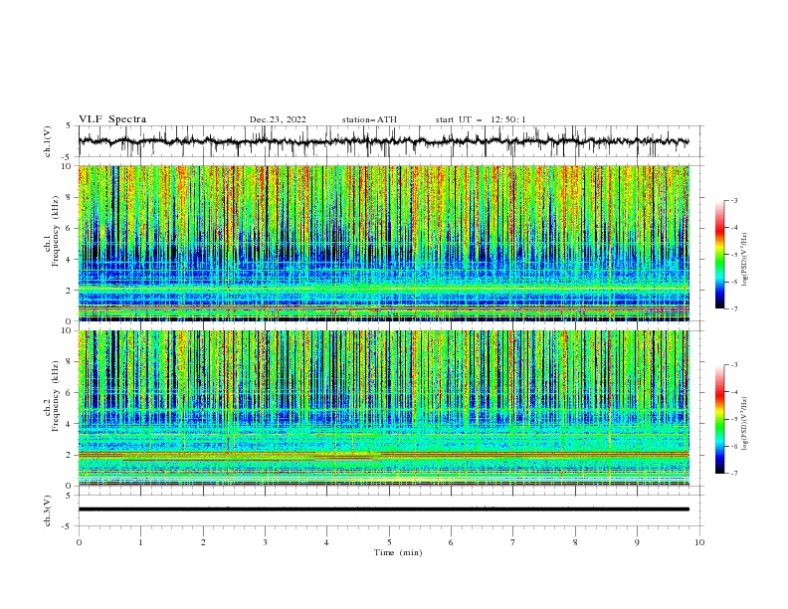Image resolution: width=788 pixels, height=609 pixels.
Task: Click the time axis tick label "7"
Action: [x=513, y=542]
